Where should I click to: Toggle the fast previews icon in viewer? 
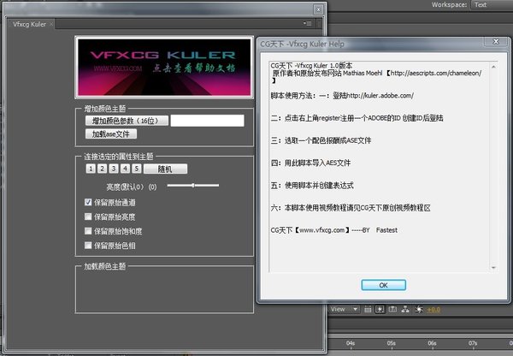pyautogui.click(x=380, y=309)
